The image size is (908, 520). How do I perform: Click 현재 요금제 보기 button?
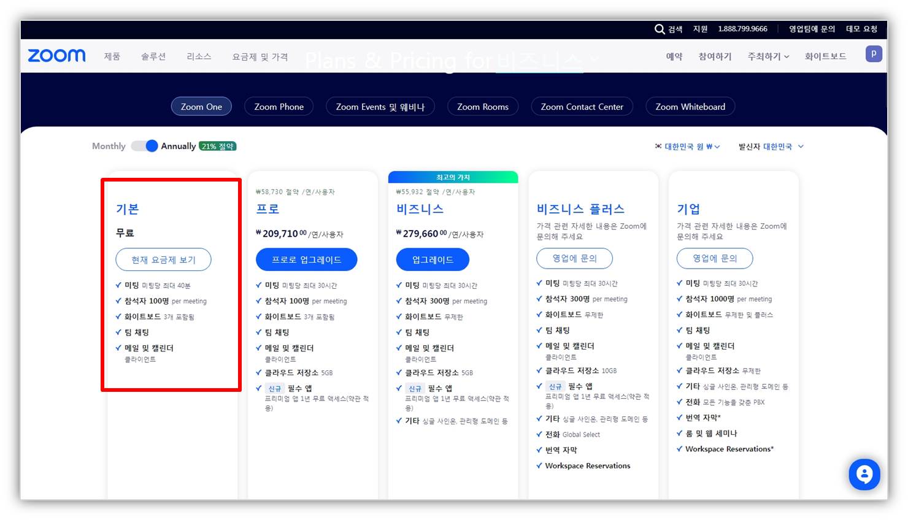pos(163,259)
